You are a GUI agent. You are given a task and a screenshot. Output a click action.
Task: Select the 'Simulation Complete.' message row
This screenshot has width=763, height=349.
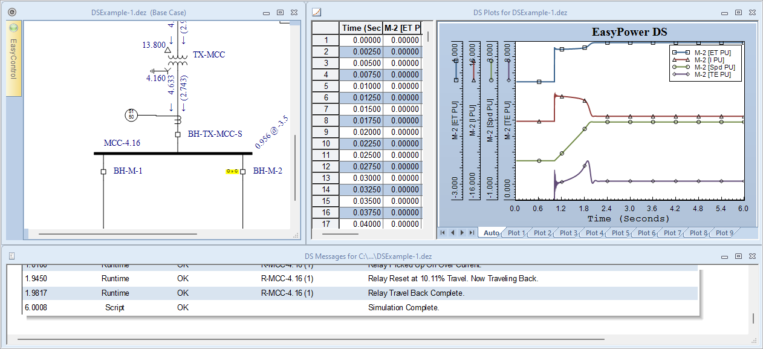tap(360, 308)
